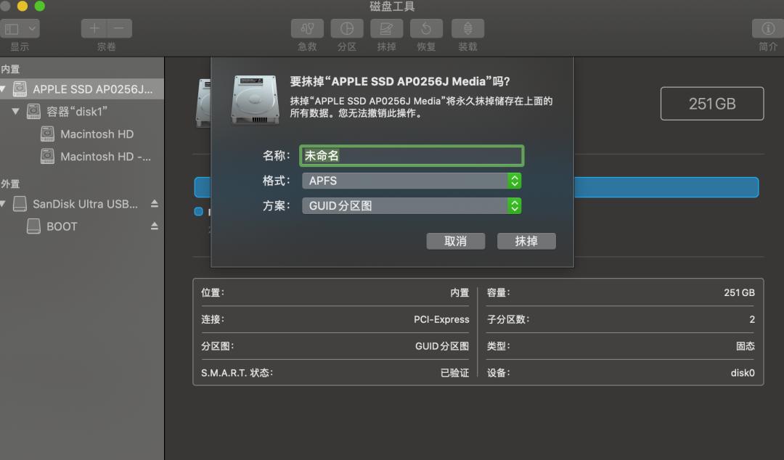The height and width of the screenshot is (460, 784).
Task: Click the 名称 field containing 未命名
Action: click(412, 155)
